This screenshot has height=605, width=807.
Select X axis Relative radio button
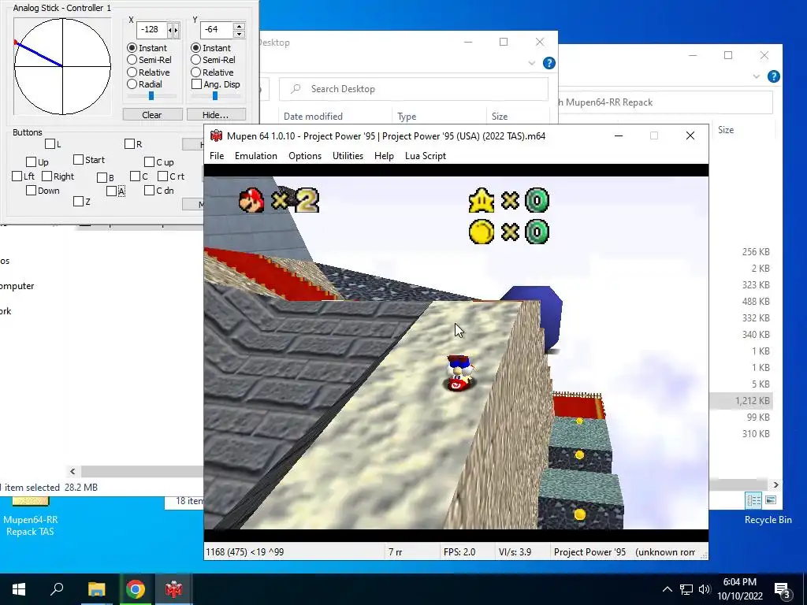[x=132, y=72]
